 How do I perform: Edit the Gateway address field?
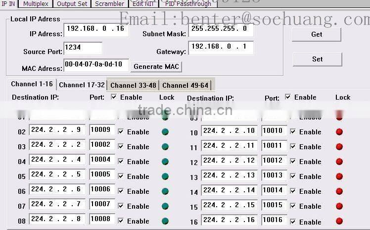pos(221,48)
